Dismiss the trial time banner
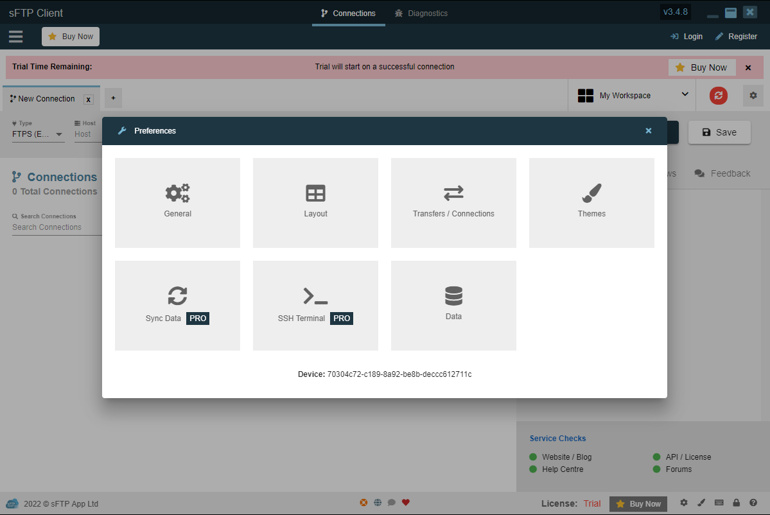770x515 pixels. (748, 68)
